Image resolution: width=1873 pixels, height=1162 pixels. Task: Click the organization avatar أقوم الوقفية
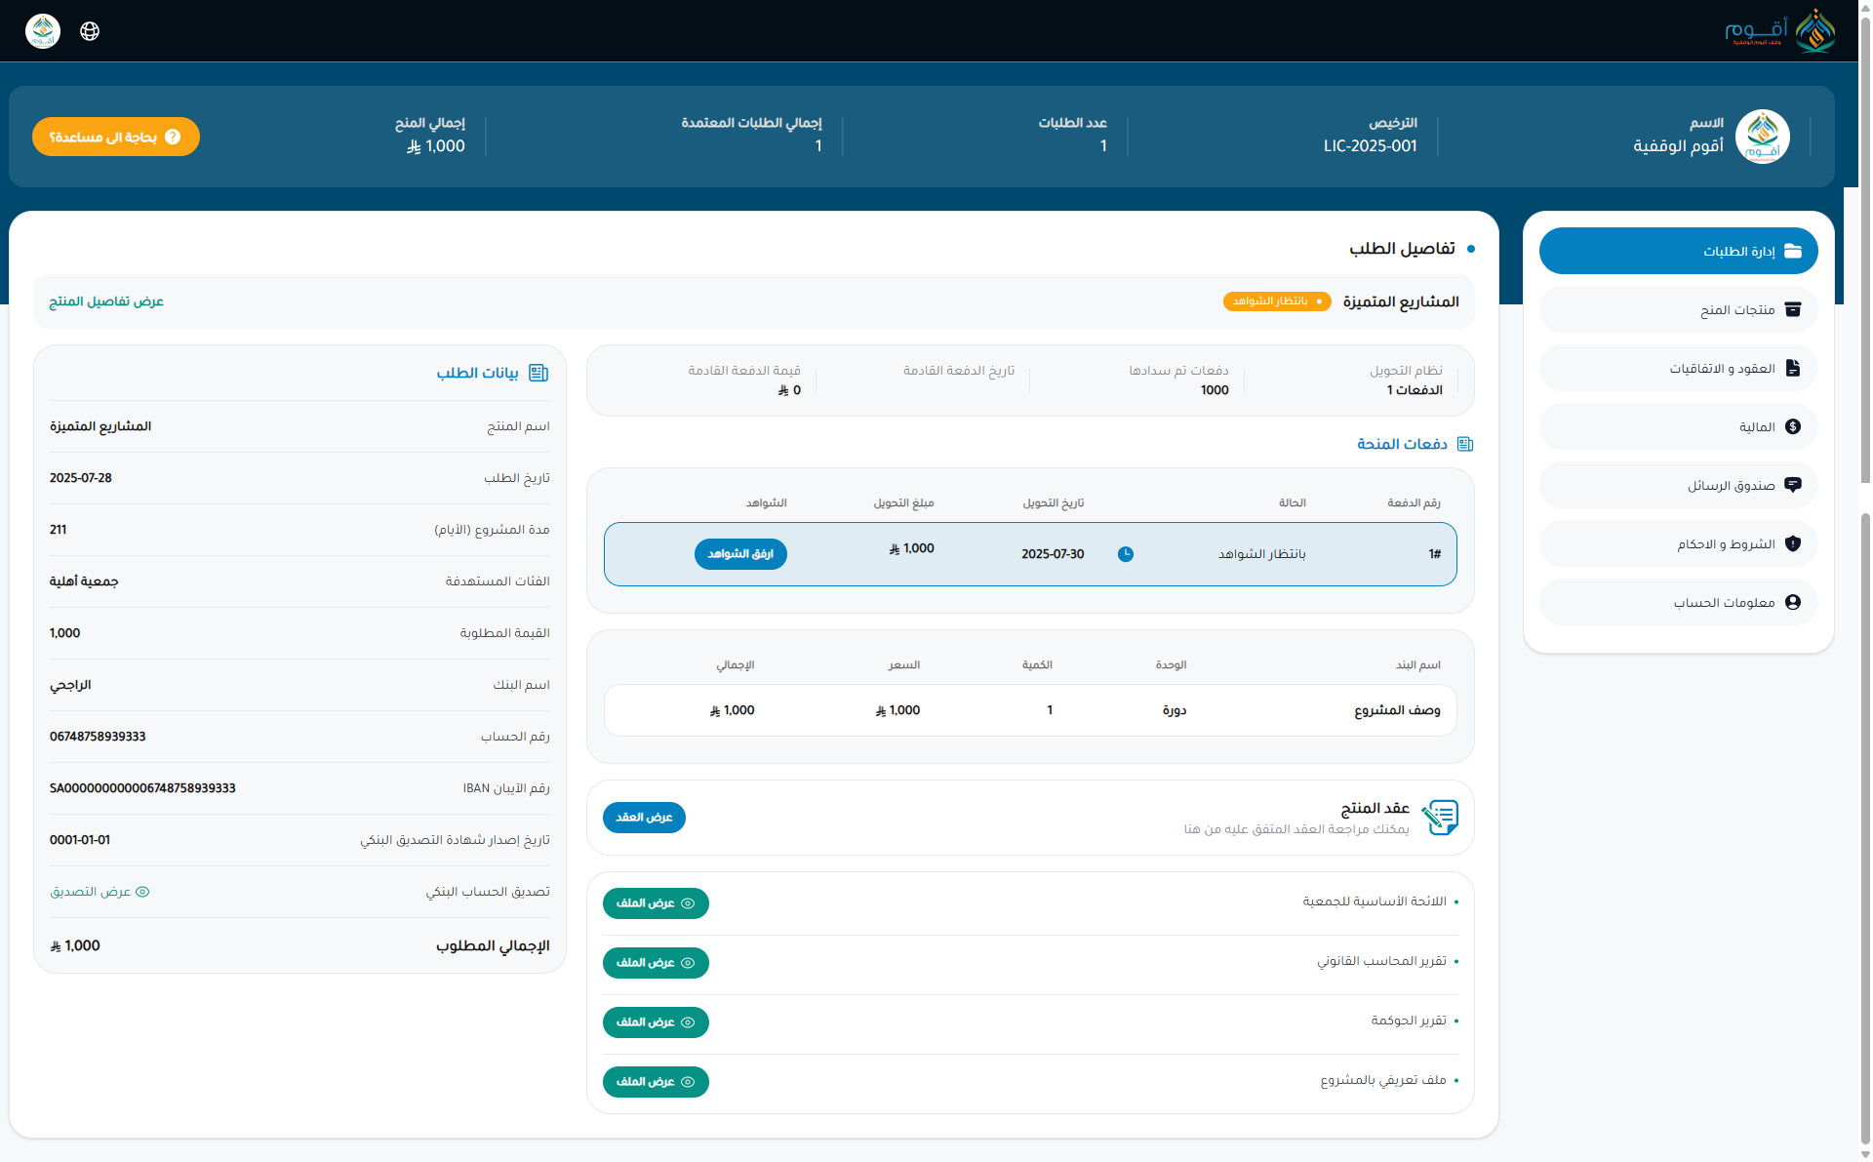pyautogui.click(x=1762, y=137)
